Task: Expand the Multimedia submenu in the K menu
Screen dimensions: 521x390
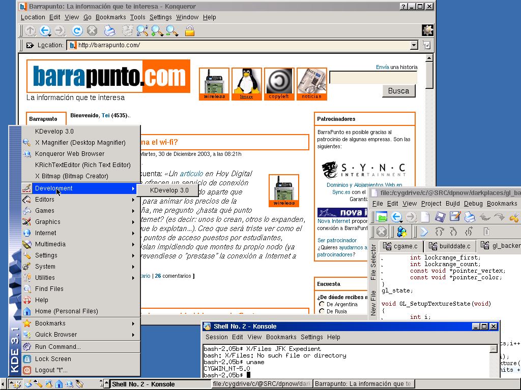Action: pyautogui.click(x=81, y=244)
